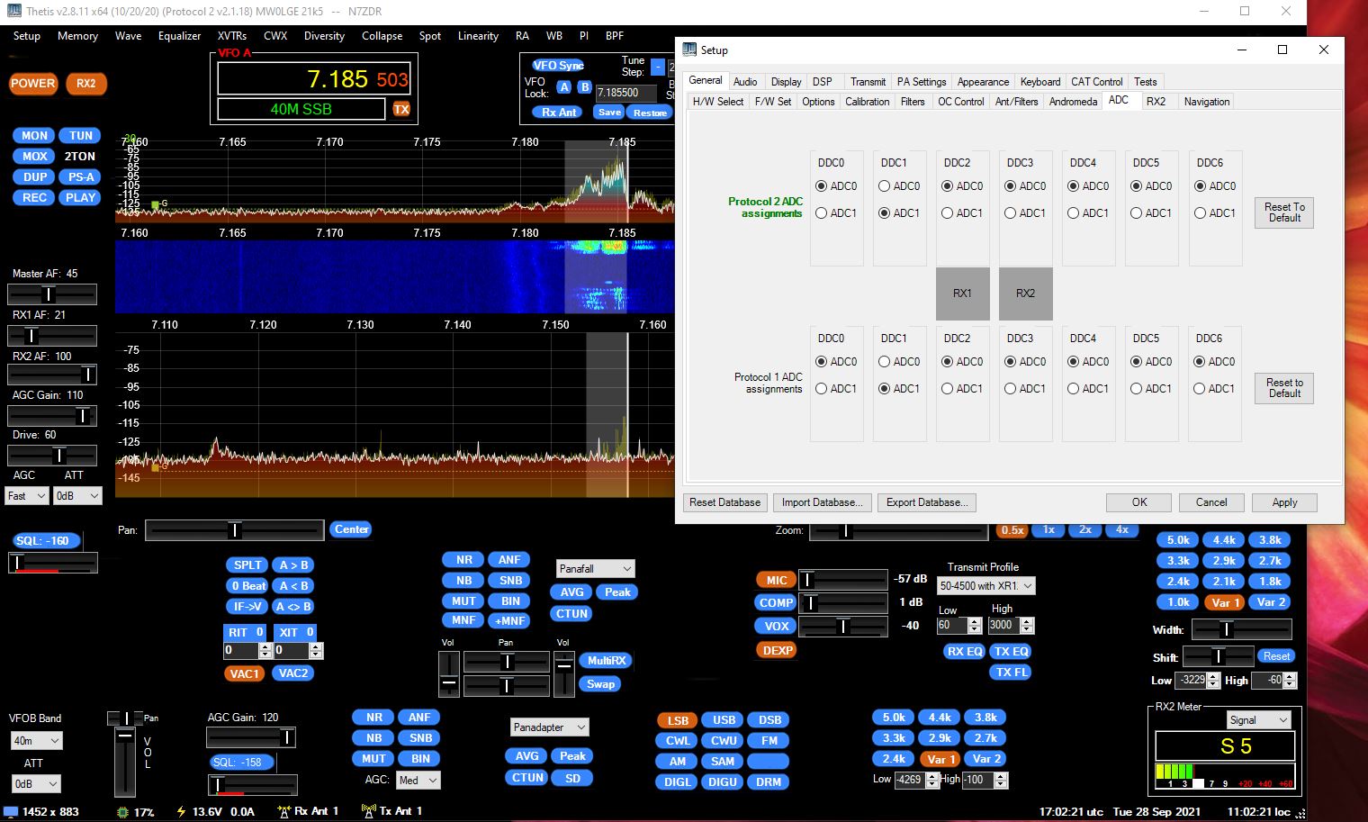Click the VFO Lock frequency field 7.185500
The image size is (1368, 822).
(x=627, y=93)
